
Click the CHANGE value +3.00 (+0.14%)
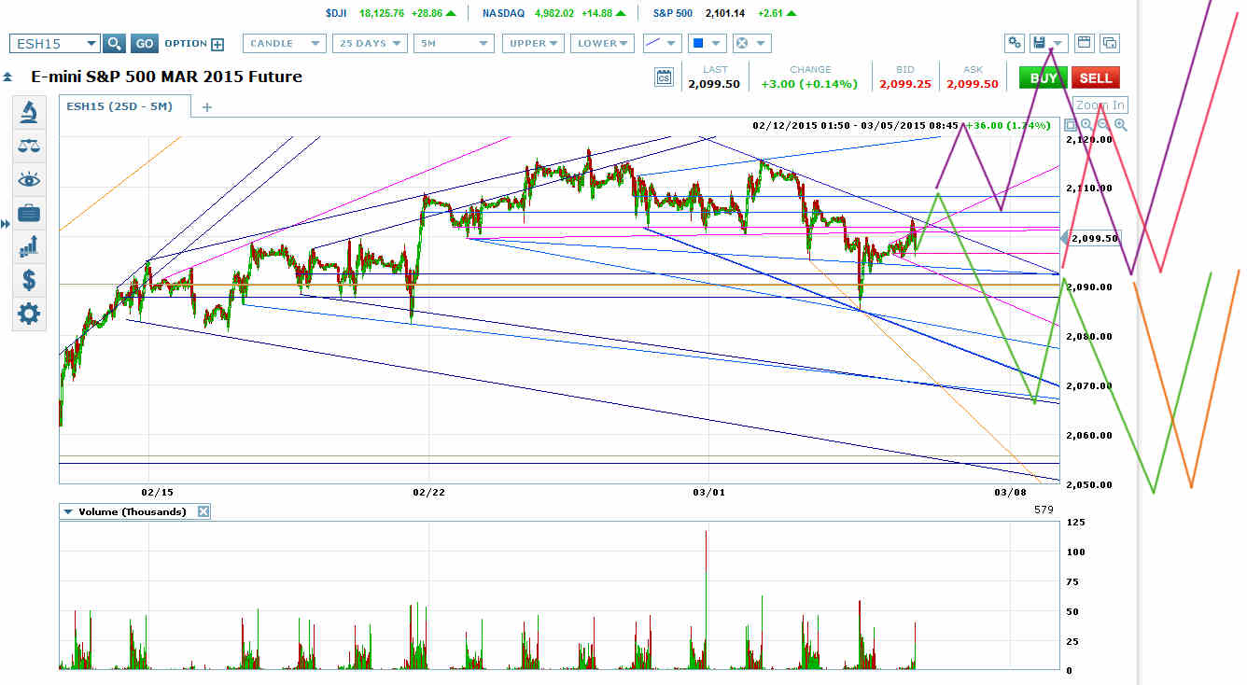click(808, 84)
